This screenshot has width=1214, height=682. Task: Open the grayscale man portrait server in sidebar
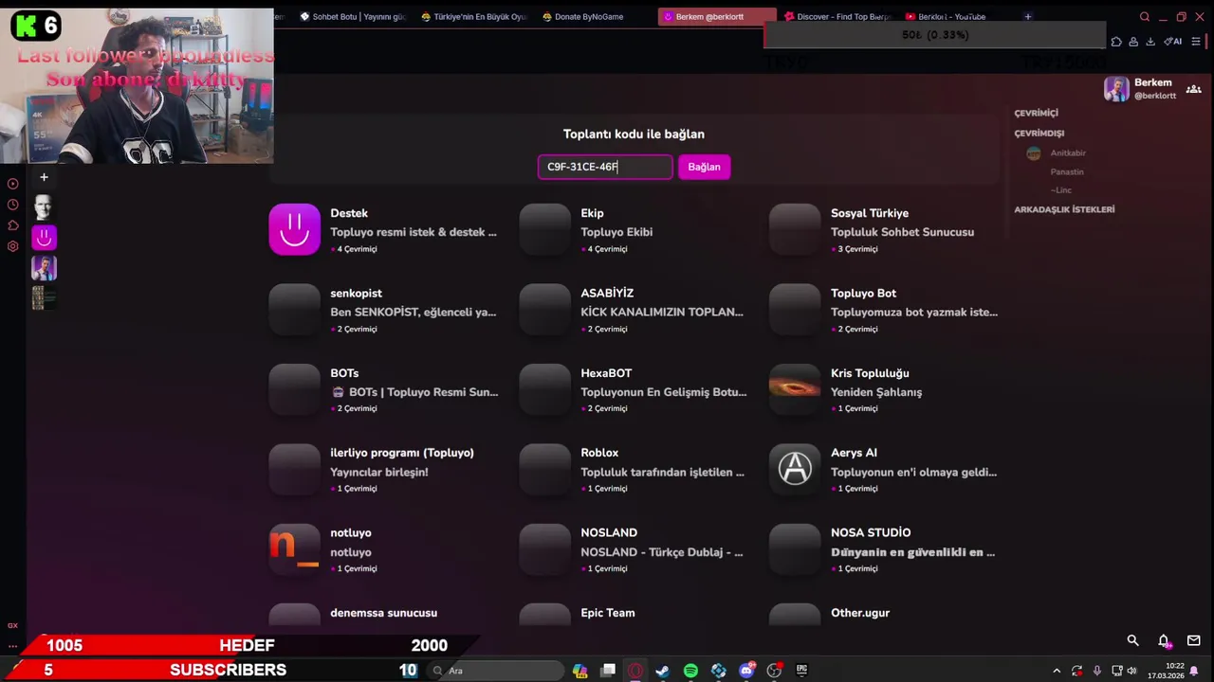click(x=44, y=207)
